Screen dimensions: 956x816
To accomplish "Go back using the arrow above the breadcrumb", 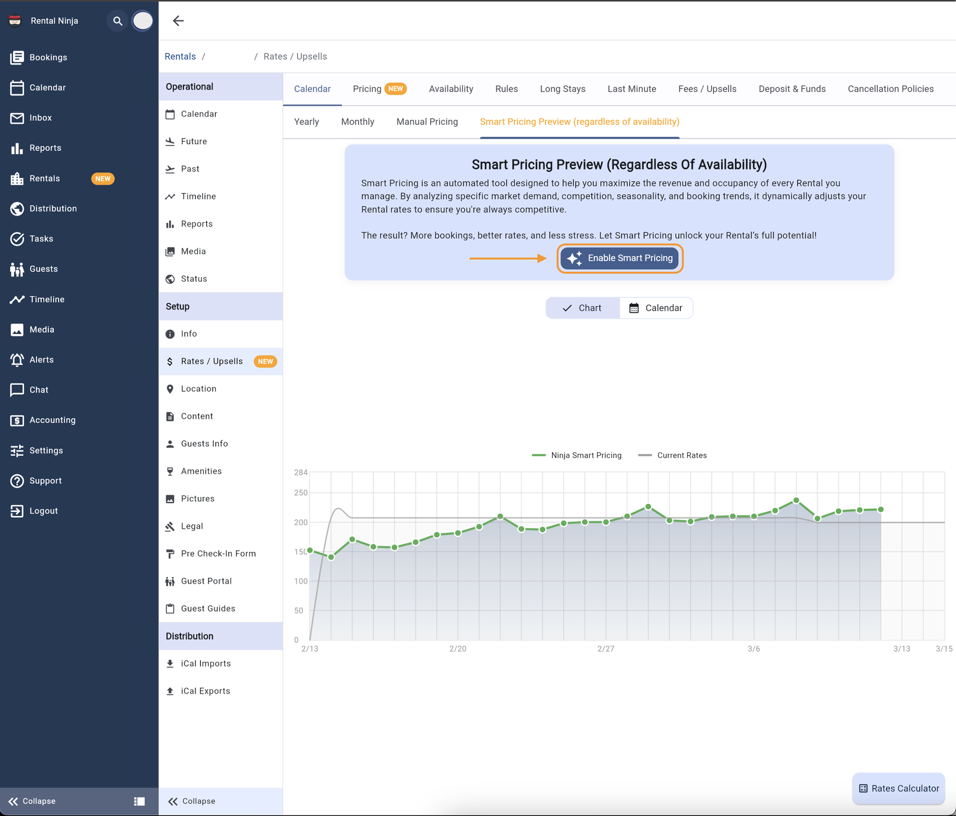I will (177, 21).
